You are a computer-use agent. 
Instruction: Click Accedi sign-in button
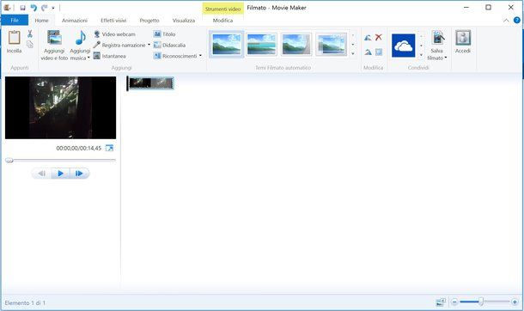463,42
